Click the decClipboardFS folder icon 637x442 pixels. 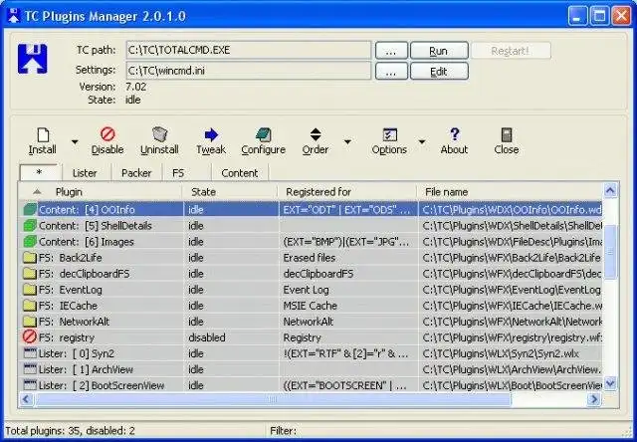[30, 274]
